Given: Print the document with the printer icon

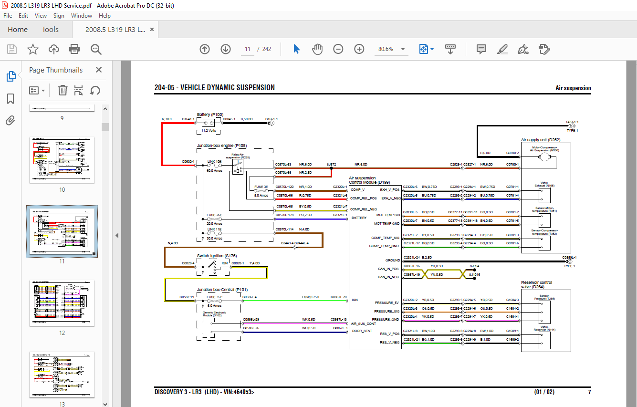Looking at the screenshot, I should 74,49.
